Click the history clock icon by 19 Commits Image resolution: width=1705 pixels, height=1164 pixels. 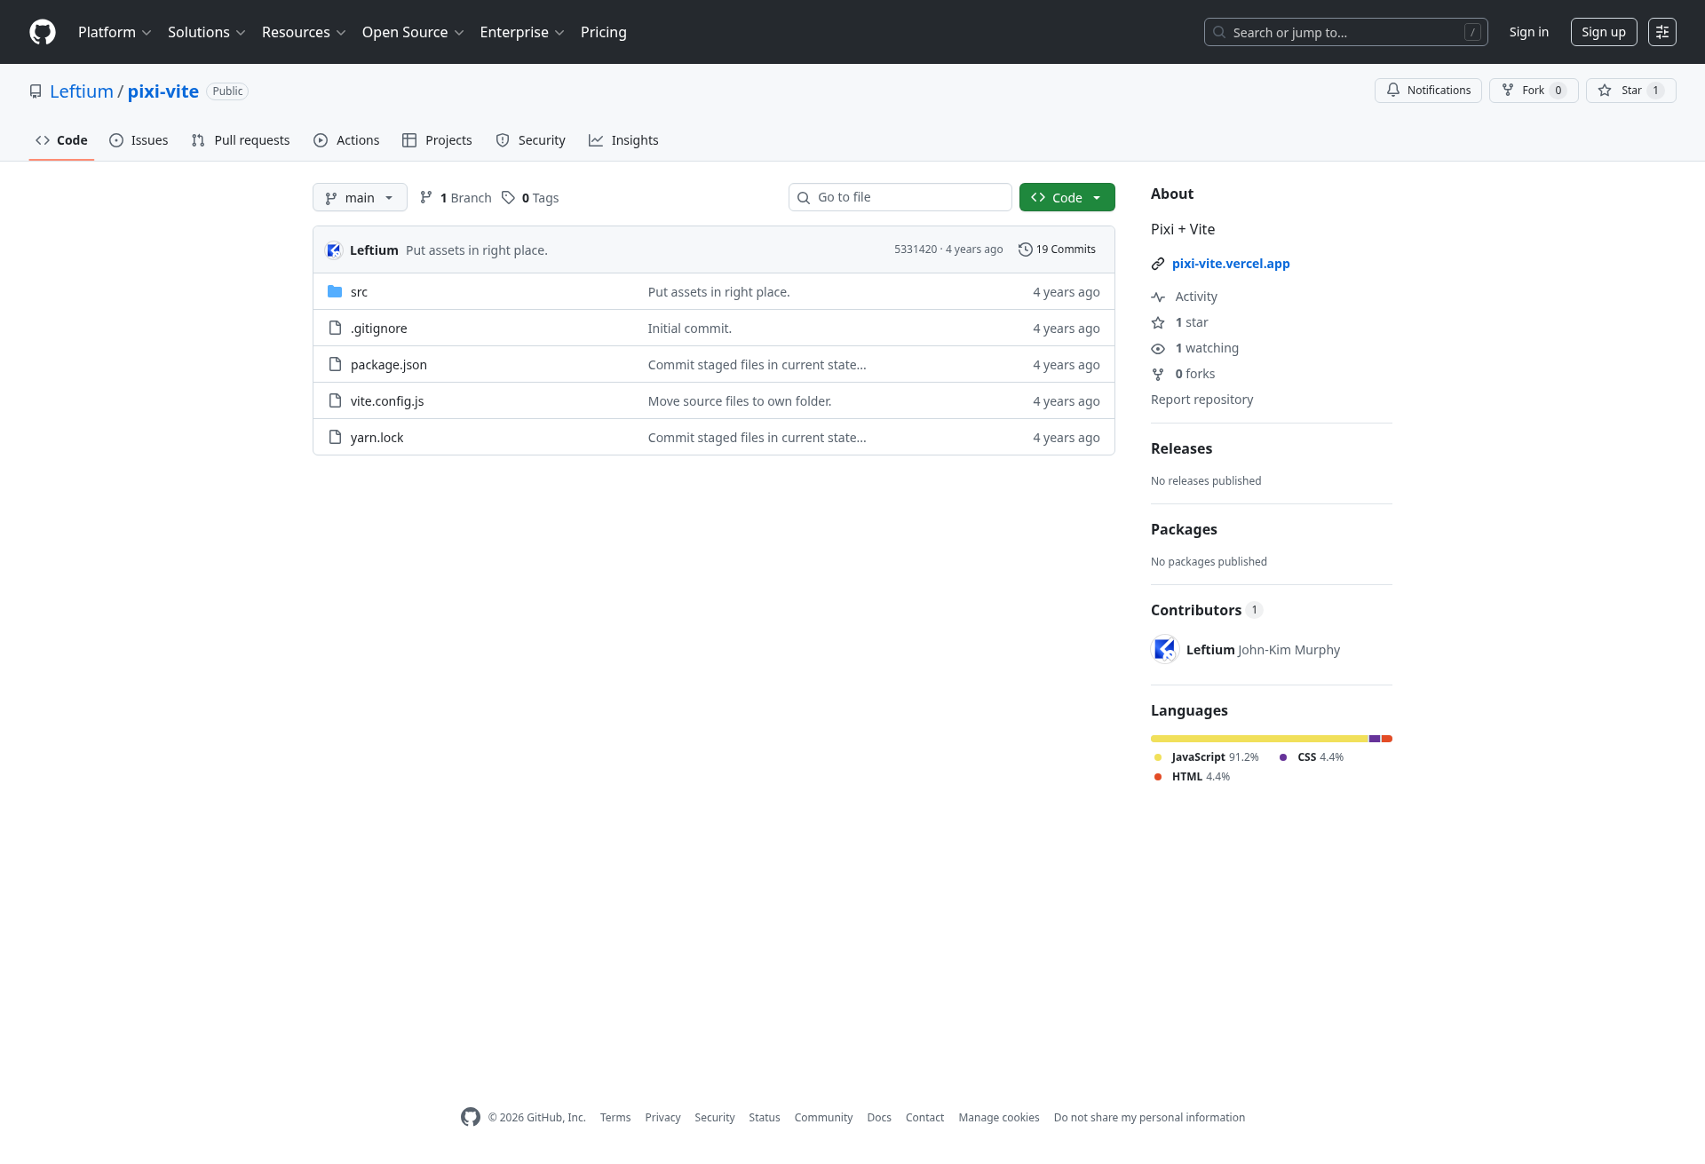[1026, 249]
